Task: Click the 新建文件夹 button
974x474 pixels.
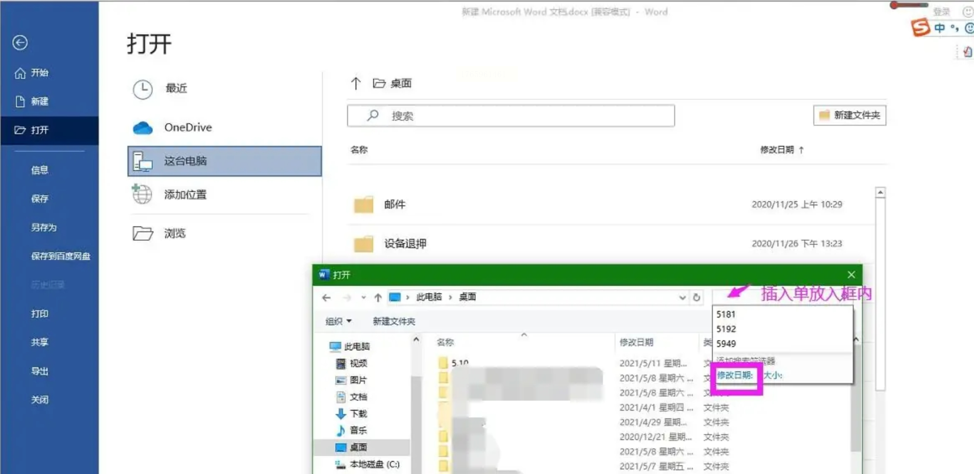Action: click(849, 115)
